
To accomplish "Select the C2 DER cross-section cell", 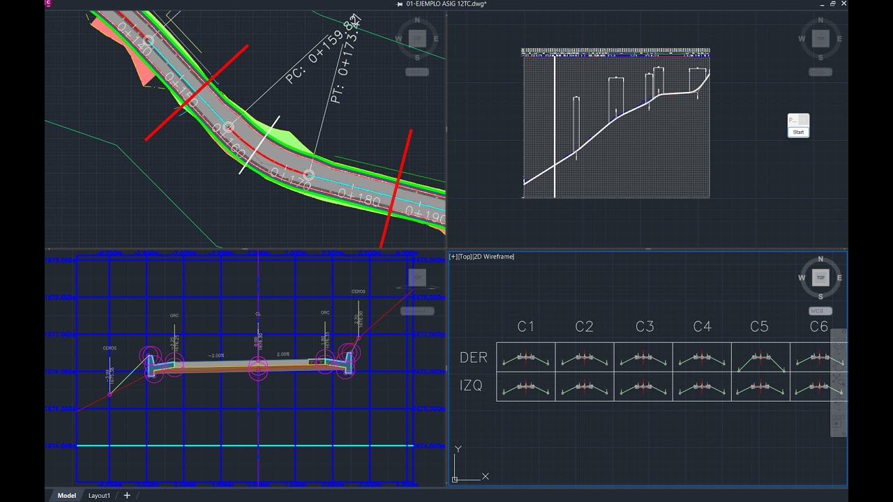I will pyautogui.click(x=585, y=357).
